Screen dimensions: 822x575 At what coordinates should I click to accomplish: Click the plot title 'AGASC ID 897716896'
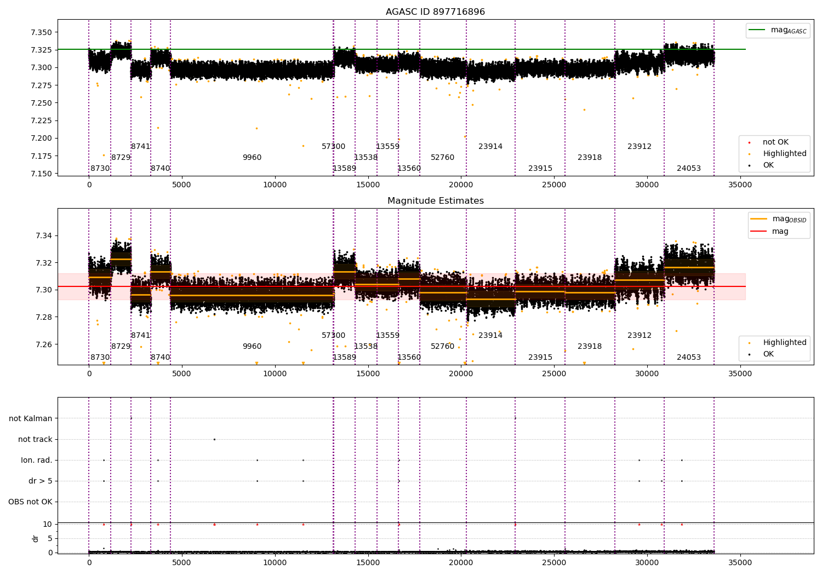[x=435, y=12]
